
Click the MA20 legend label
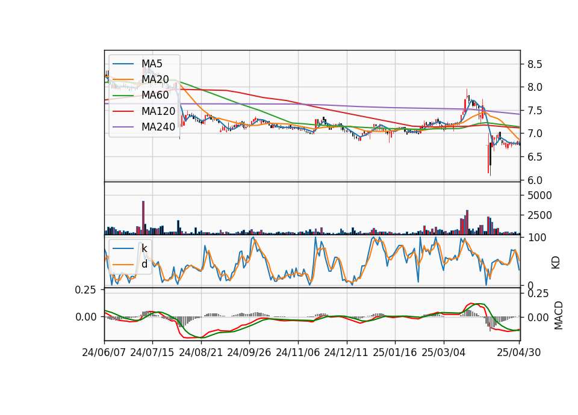pos(155,79)
